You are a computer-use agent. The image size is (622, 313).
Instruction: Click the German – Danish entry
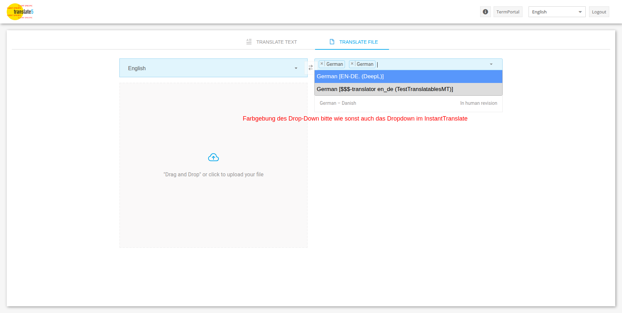(x=338, y=103)
